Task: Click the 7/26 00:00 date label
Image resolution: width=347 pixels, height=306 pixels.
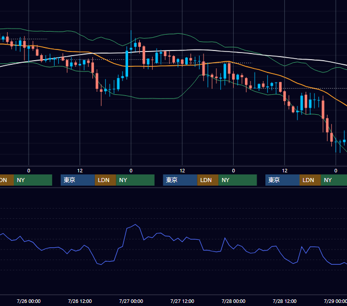Action: tap(29, 301)
